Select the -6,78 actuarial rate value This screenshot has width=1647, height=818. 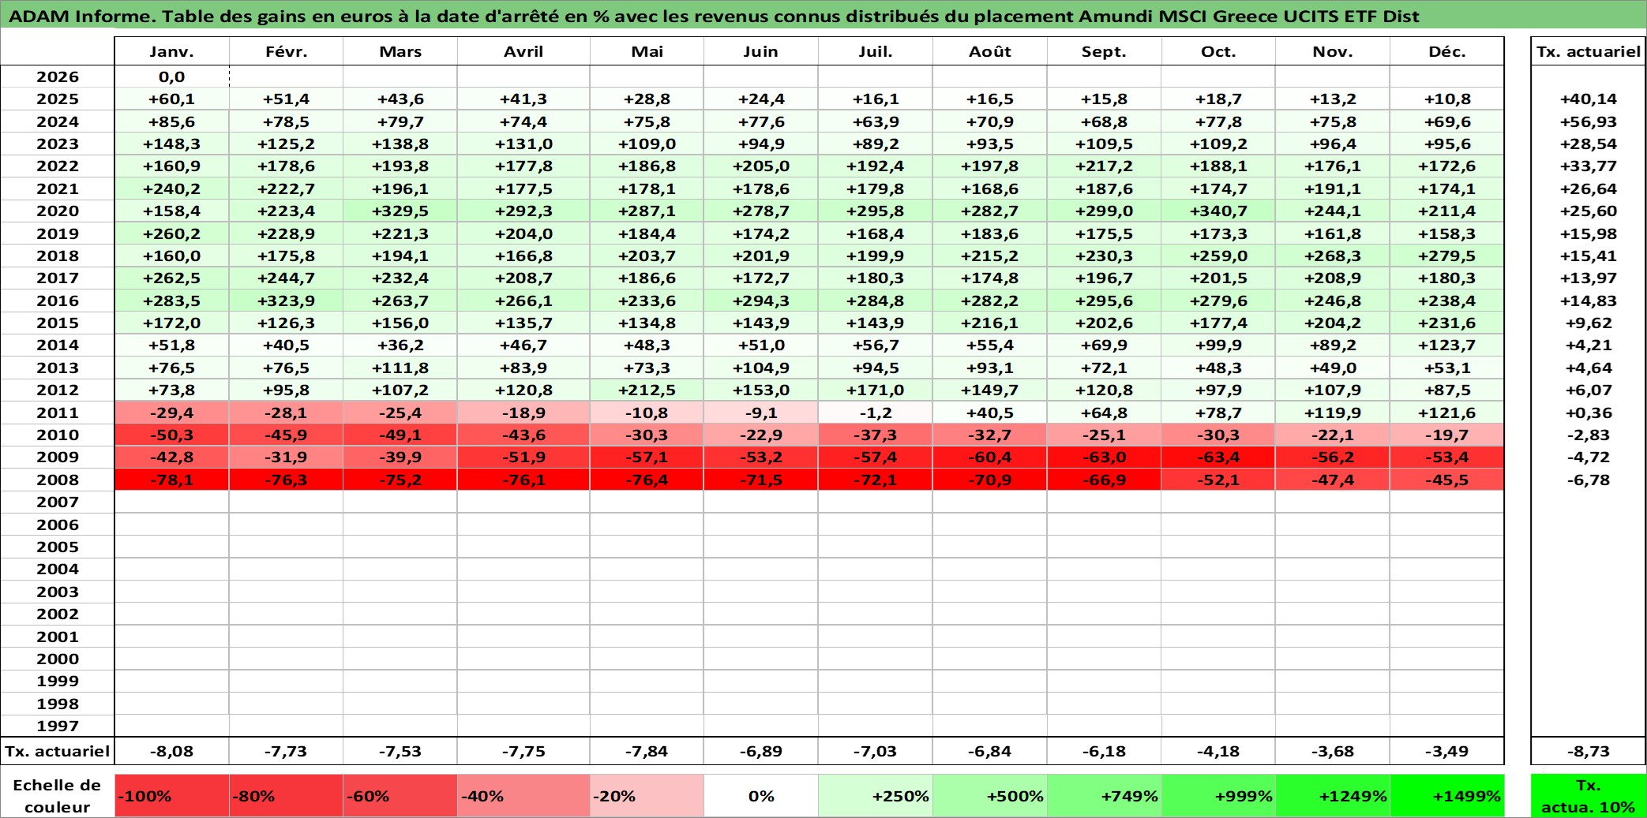(x=1588, y=480)
